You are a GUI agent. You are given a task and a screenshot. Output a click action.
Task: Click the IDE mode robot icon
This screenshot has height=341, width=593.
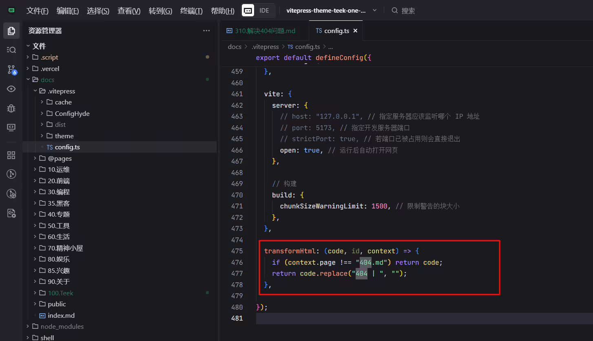coord(248,11)
